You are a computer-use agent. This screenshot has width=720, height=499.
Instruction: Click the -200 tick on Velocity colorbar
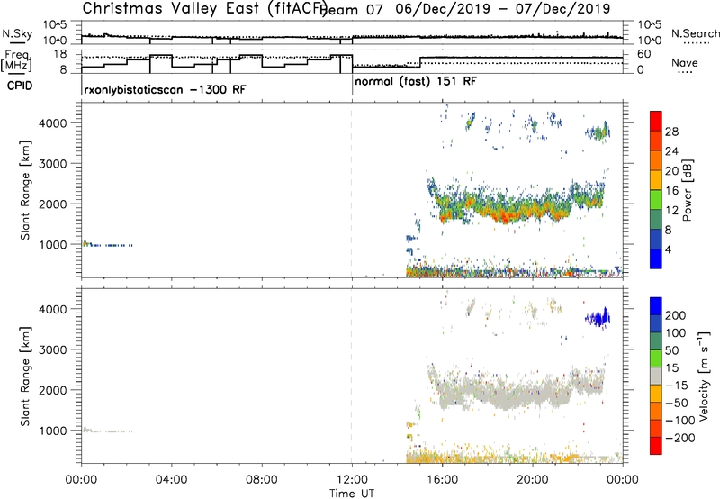(x=680, y=438)
